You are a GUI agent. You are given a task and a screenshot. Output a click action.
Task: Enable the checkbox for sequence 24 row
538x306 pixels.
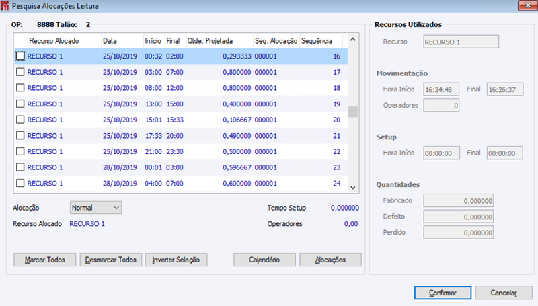click(x=20, y=183)
